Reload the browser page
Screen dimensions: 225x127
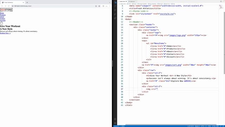[9, 6]
